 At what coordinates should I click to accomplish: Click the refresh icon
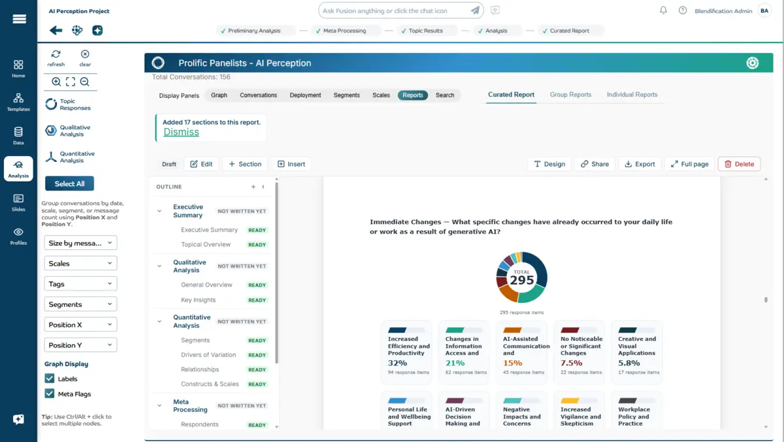(x=56, y=58)
